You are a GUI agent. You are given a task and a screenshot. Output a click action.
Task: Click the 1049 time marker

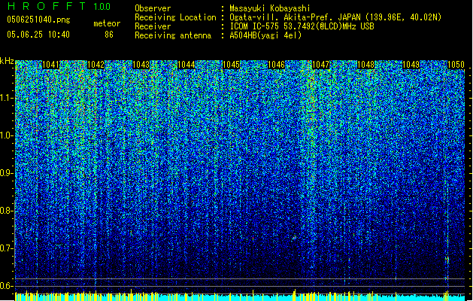[x=411, y=65]
